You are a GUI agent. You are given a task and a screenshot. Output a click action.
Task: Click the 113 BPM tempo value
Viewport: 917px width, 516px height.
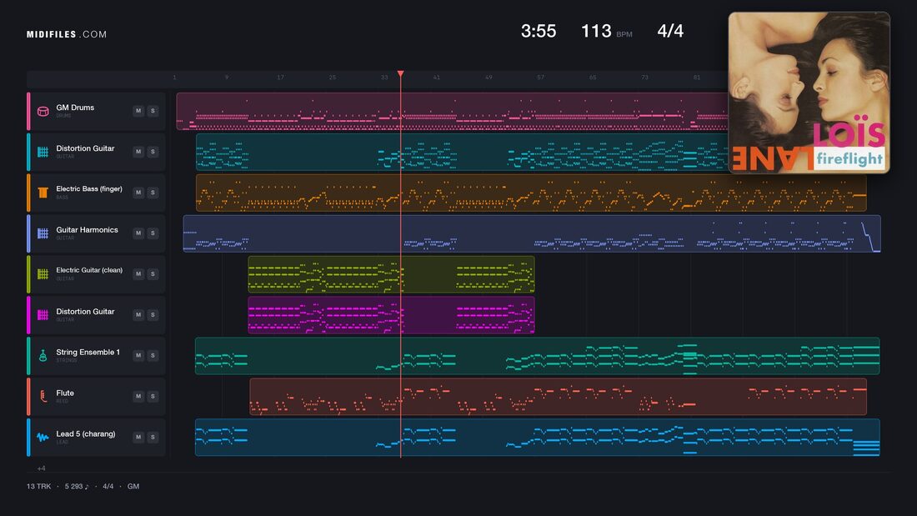[x=596, y=31]
